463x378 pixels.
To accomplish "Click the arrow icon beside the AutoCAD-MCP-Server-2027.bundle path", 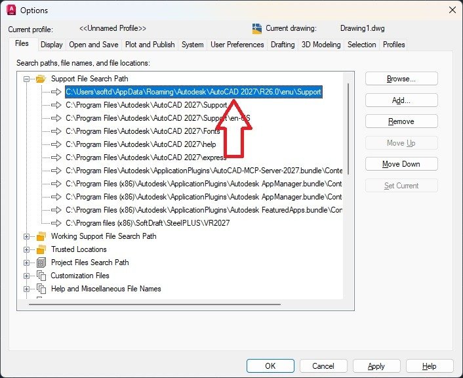I will tap(56, 171).
